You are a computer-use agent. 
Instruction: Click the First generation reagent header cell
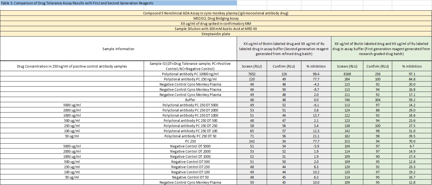click(x=381, y=49)
